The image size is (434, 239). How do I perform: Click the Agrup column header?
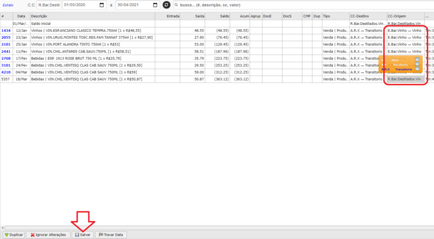(256, 16)
